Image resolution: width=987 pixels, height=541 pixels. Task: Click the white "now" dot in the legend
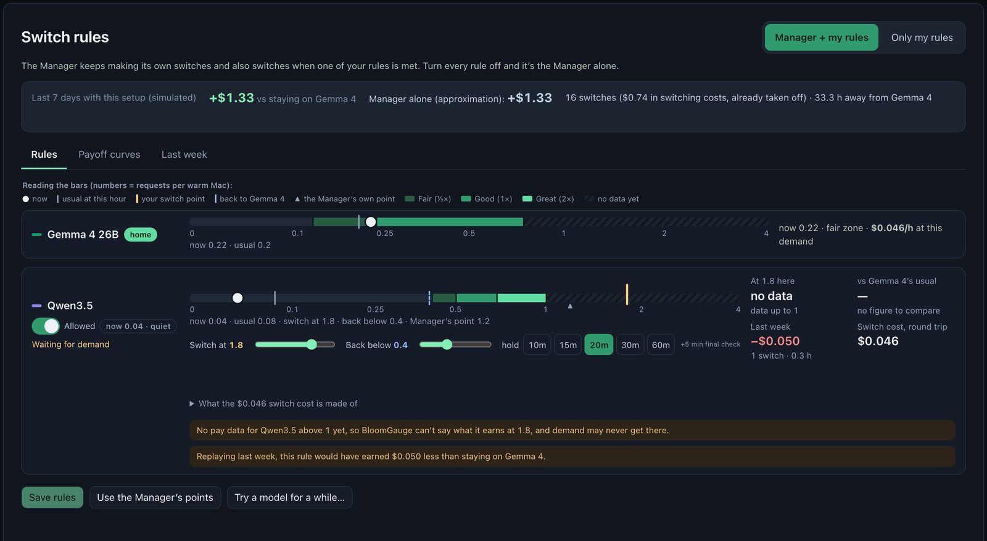pyautogui.click(x=26, y=199)
